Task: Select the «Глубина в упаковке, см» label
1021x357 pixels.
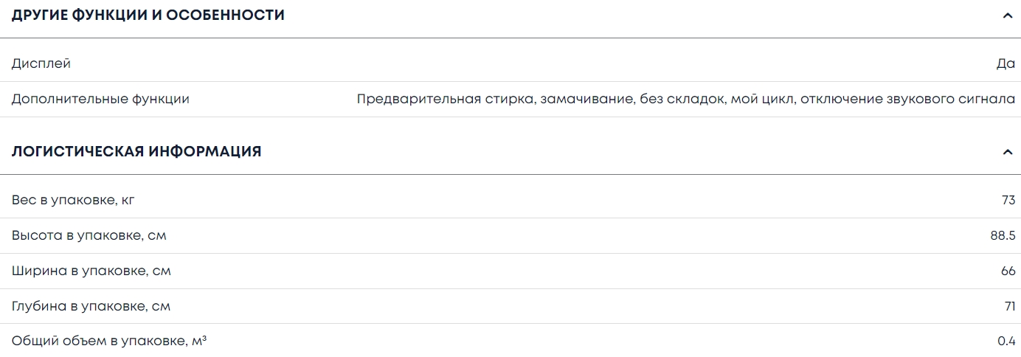Action: (91, 306)
